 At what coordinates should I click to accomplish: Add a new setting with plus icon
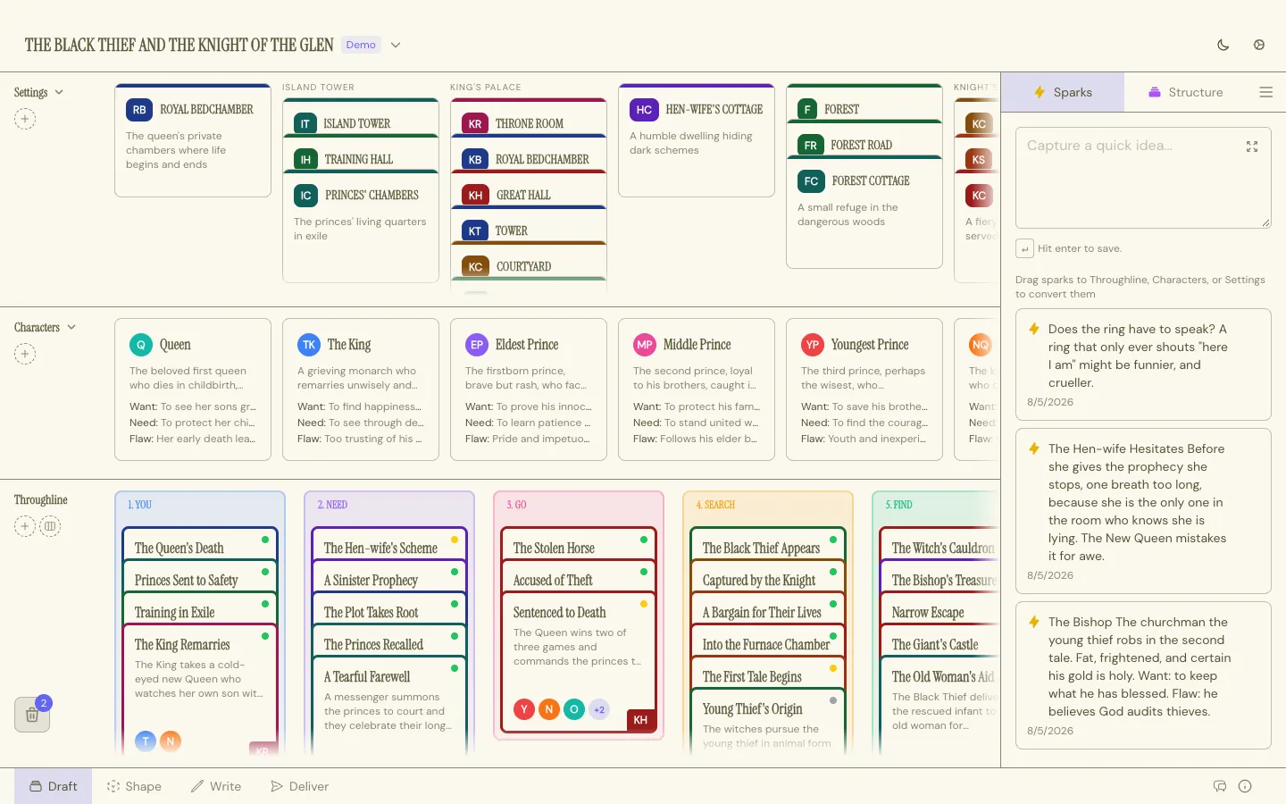pyautogui.click(x=25, y=119)
